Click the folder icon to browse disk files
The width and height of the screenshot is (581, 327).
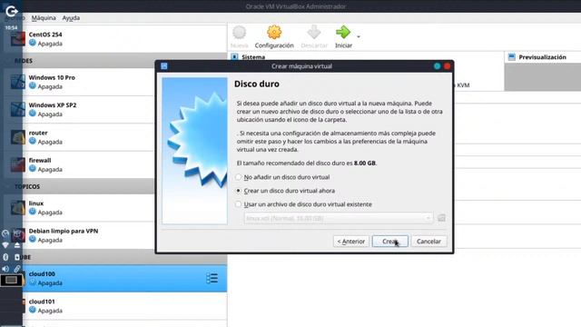[441, 218]
